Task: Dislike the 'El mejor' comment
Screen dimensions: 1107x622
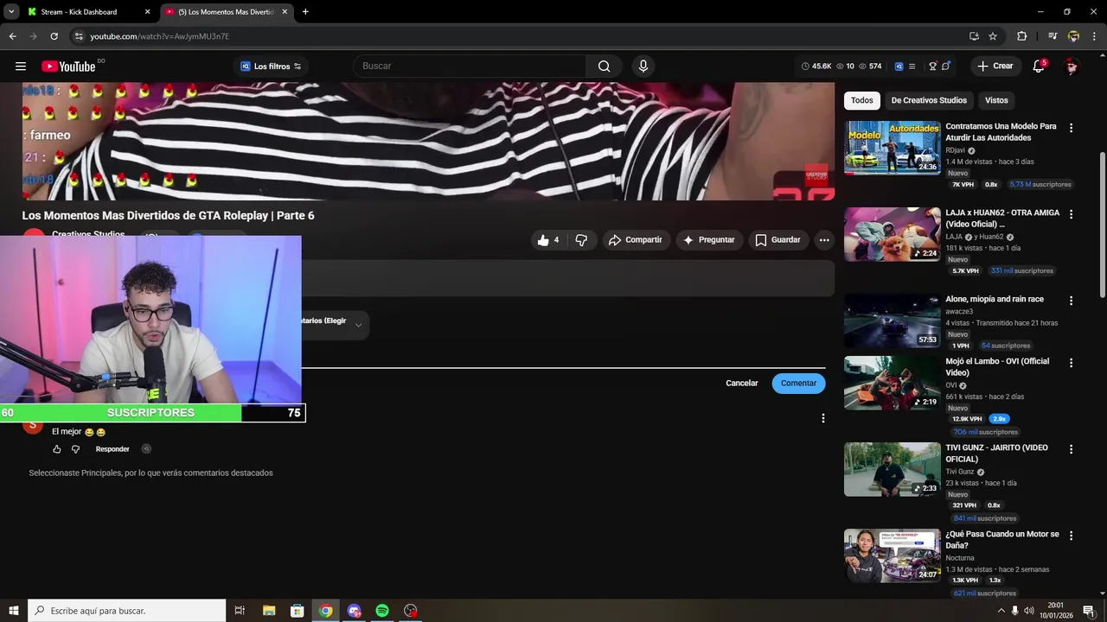Action: 75,449
